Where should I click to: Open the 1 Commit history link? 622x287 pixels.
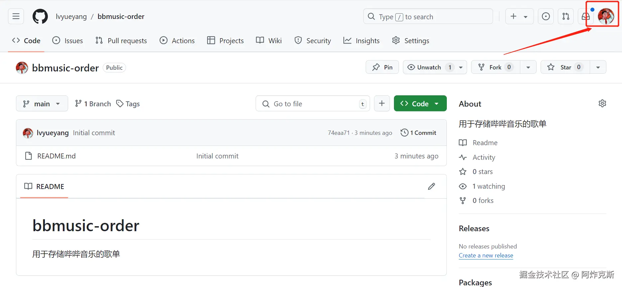[419, 133]
